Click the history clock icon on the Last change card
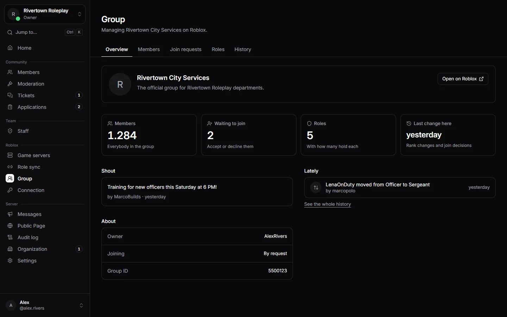 (409, 124)
